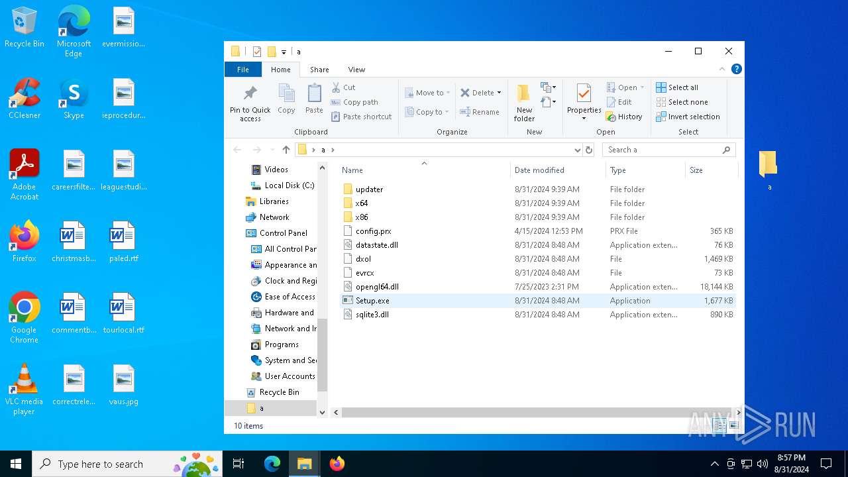Image resolution: width=848 pixels, height=477 pixels.
Task: Click the Properties icon in ribbon
Action: point(584,94)
